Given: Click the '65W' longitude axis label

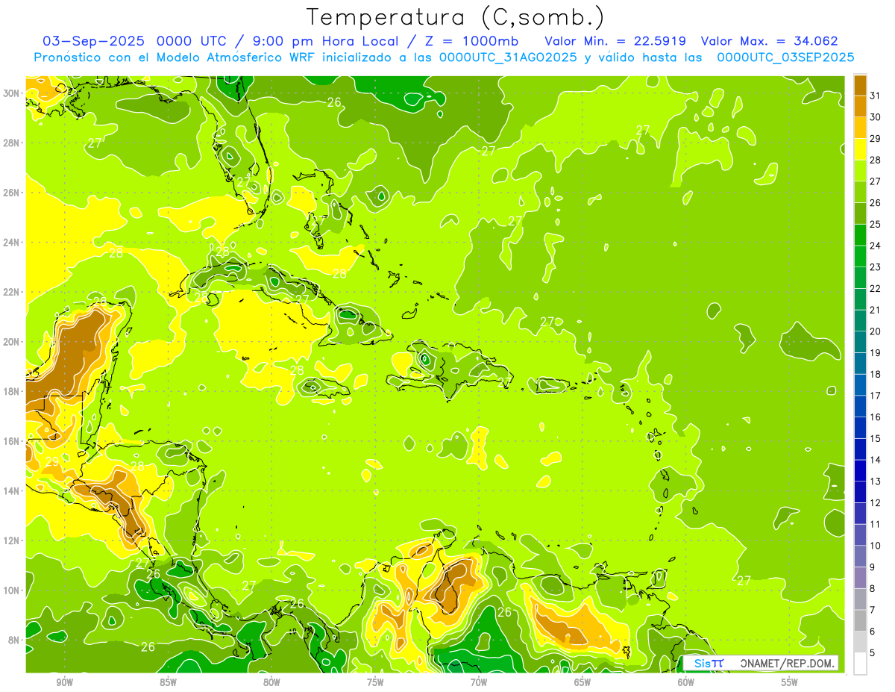Looking at the screenshot, I should [582, 682].
